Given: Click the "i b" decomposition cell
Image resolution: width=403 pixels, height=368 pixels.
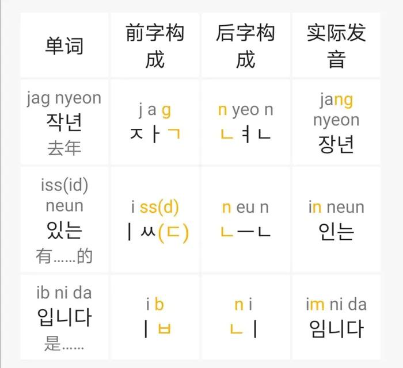Looking at the screenshot, I should point(154,317).
